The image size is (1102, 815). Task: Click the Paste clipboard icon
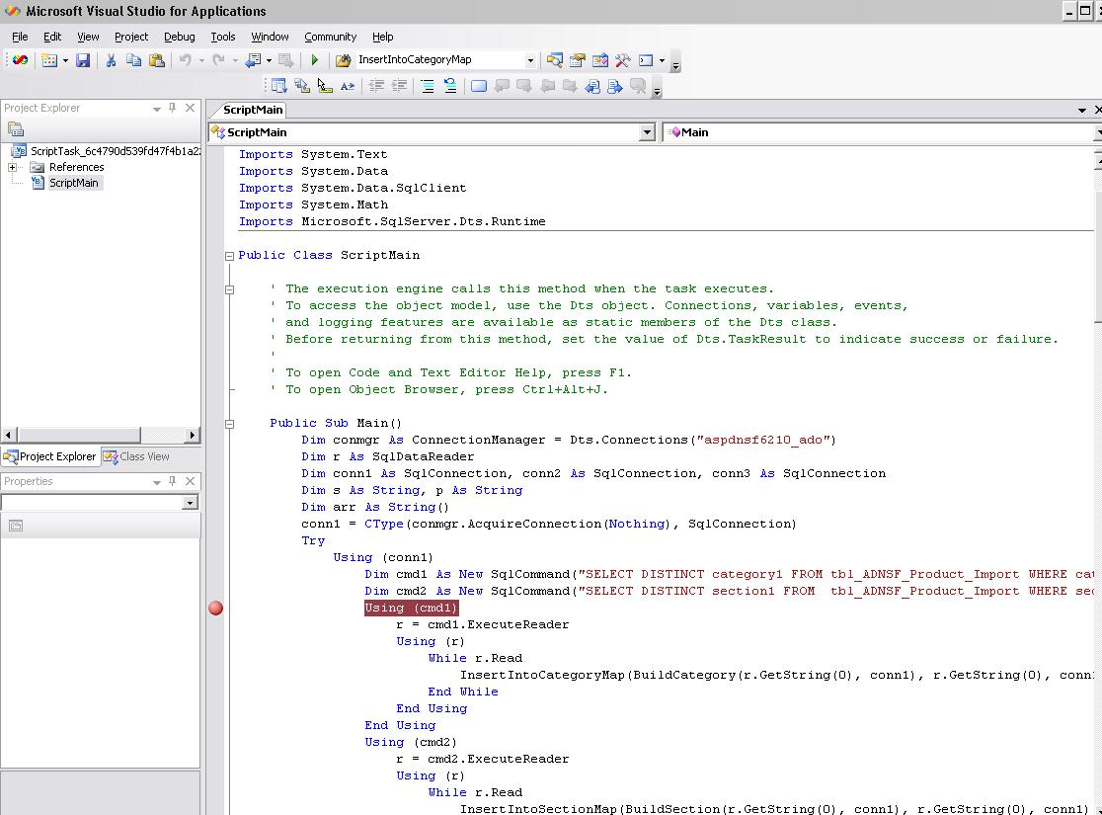coord(157,60)
